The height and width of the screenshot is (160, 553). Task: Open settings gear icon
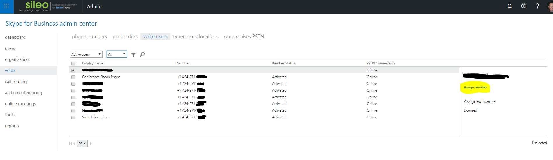524,6
